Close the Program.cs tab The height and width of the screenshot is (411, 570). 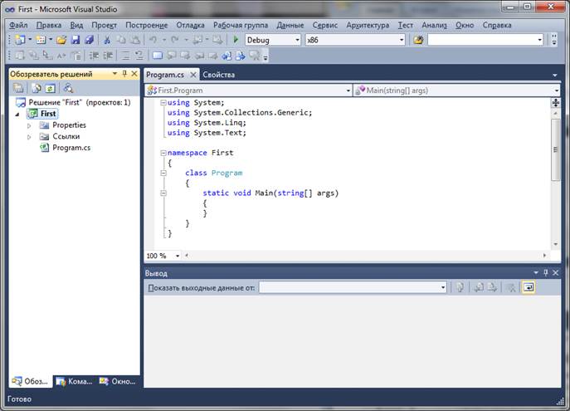click(x=193, y=75)
